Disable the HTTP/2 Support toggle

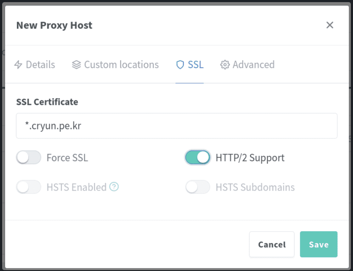click(198, 158)
